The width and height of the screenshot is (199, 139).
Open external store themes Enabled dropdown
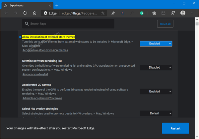click(156, 43)
